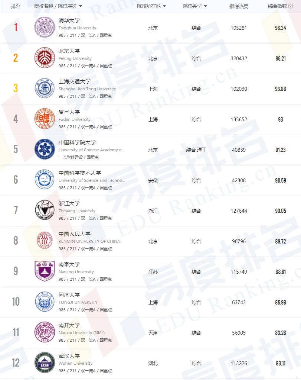The image size is (301, 380).
Task: Open the Shanghai Jiao Tong University logo
Action: click(45, 88)
